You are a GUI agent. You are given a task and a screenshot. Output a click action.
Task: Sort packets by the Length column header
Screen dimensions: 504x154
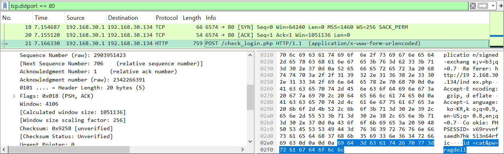(x=192, y=18)
